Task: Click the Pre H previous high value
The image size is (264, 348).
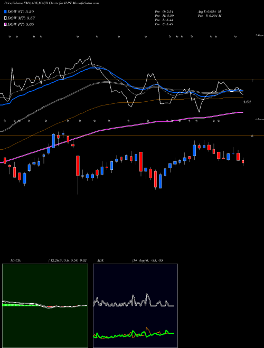Action: [x=164, y=16]
